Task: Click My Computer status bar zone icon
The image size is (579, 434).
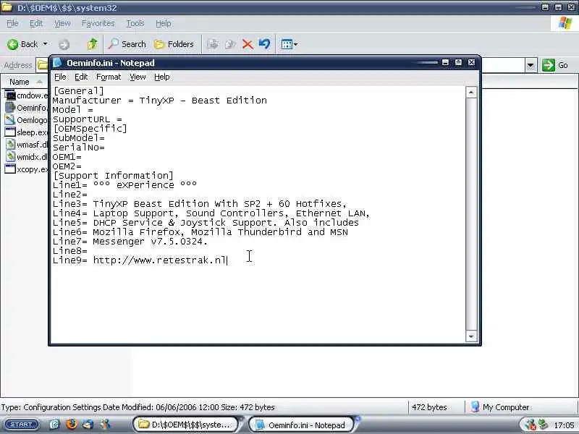Action: pyautogui.click(x=475, y=407)
